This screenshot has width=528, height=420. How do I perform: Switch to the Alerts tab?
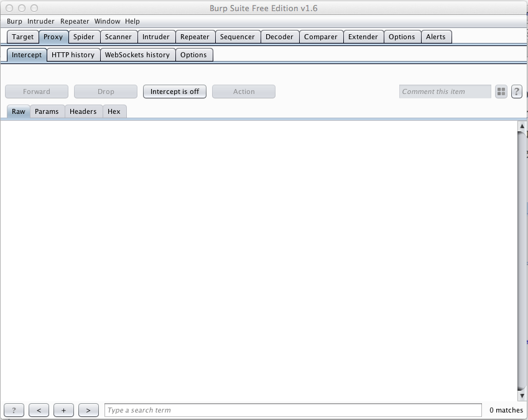coord(436,37)
